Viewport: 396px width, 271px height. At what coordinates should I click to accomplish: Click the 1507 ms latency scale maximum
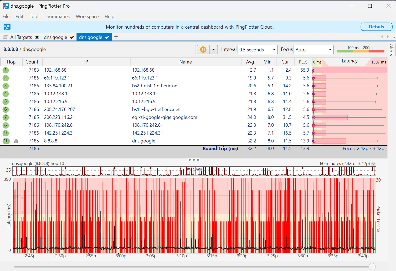click(x=379, y=62)
